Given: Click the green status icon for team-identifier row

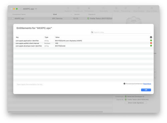Looking at the screenshot, I should (151, 46).
